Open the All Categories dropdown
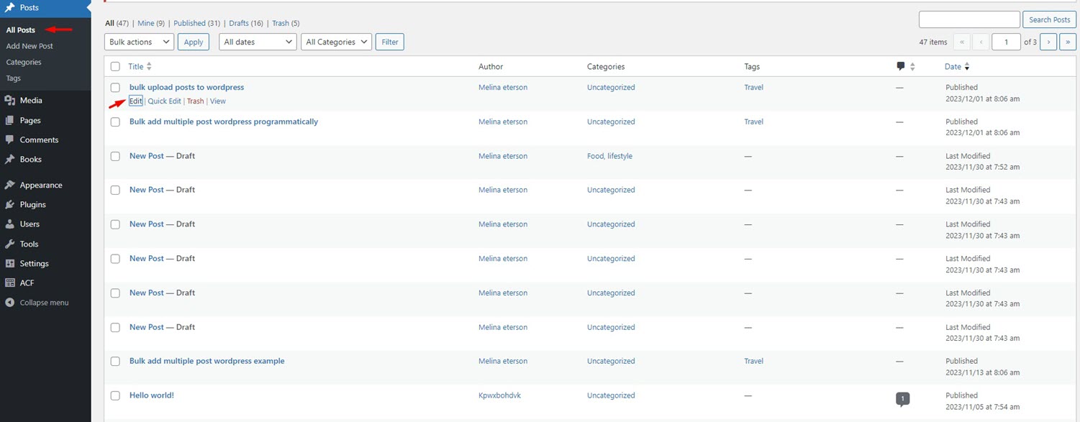Screen dimensions: 1080x422 (x=336, y=42)
